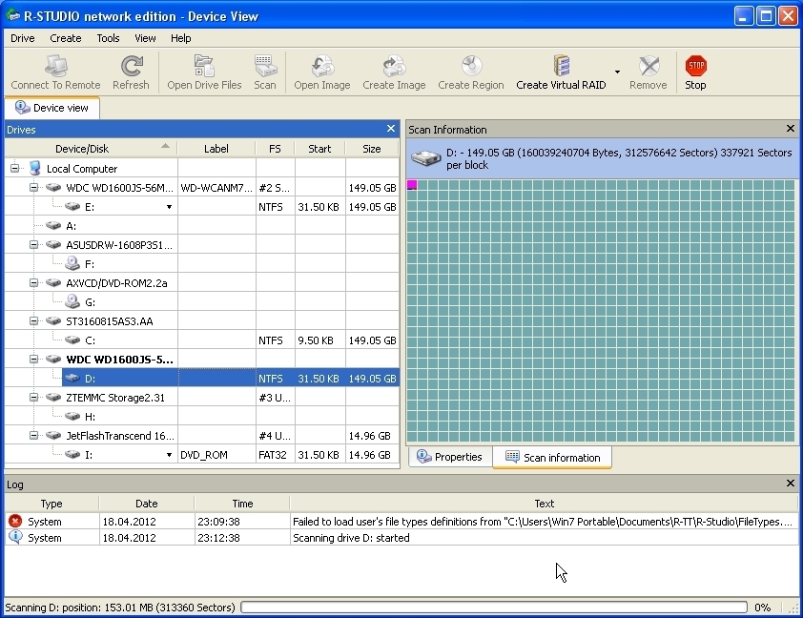Collapse the ST3160815AS3.AA drive node

click(x=33, y=321)
